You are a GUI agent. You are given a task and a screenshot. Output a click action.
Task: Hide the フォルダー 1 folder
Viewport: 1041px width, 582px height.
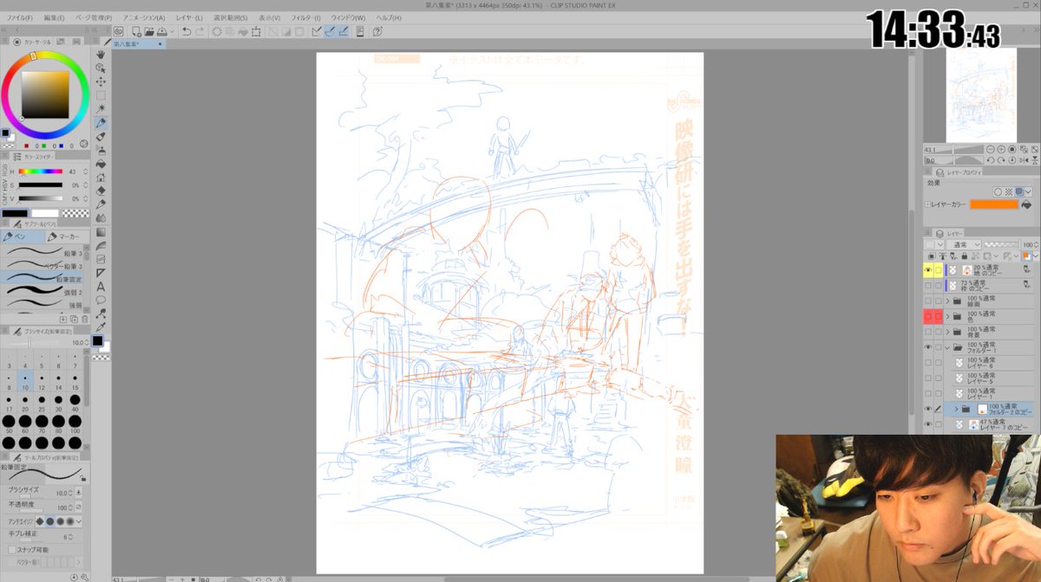coord(929,346)
